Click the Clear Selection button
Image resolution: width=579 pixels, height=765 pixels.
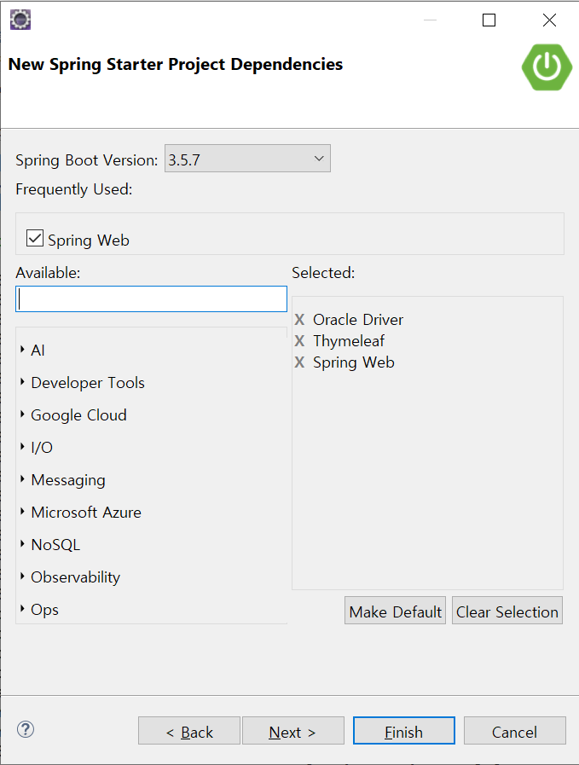coord(507,611)
